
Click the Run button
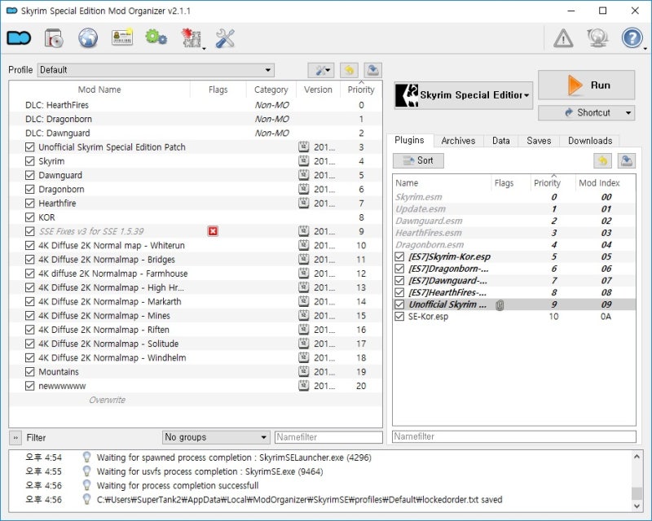(x=586, y=85)
